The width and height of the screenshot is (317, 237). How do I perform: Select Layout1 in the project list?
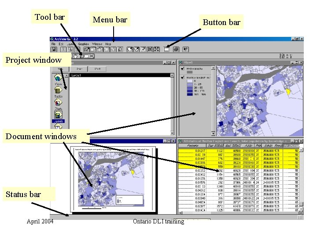pos(120,75)
